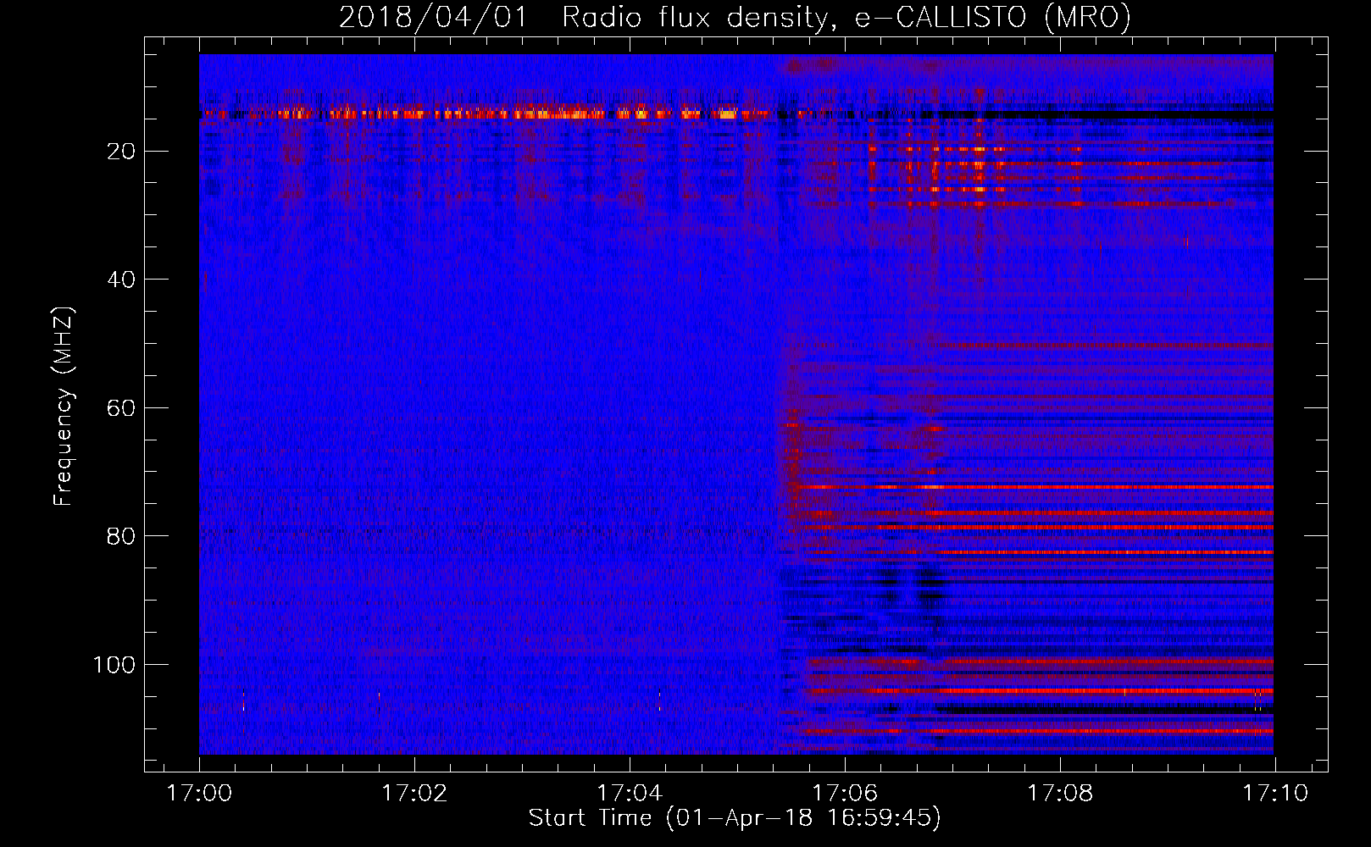Image resolution: width=1371 pixels, height=847 pixels.
Task: Click the plot title "Radio flux density, e-CALLISTO (MRO)"
Action: 846,17
